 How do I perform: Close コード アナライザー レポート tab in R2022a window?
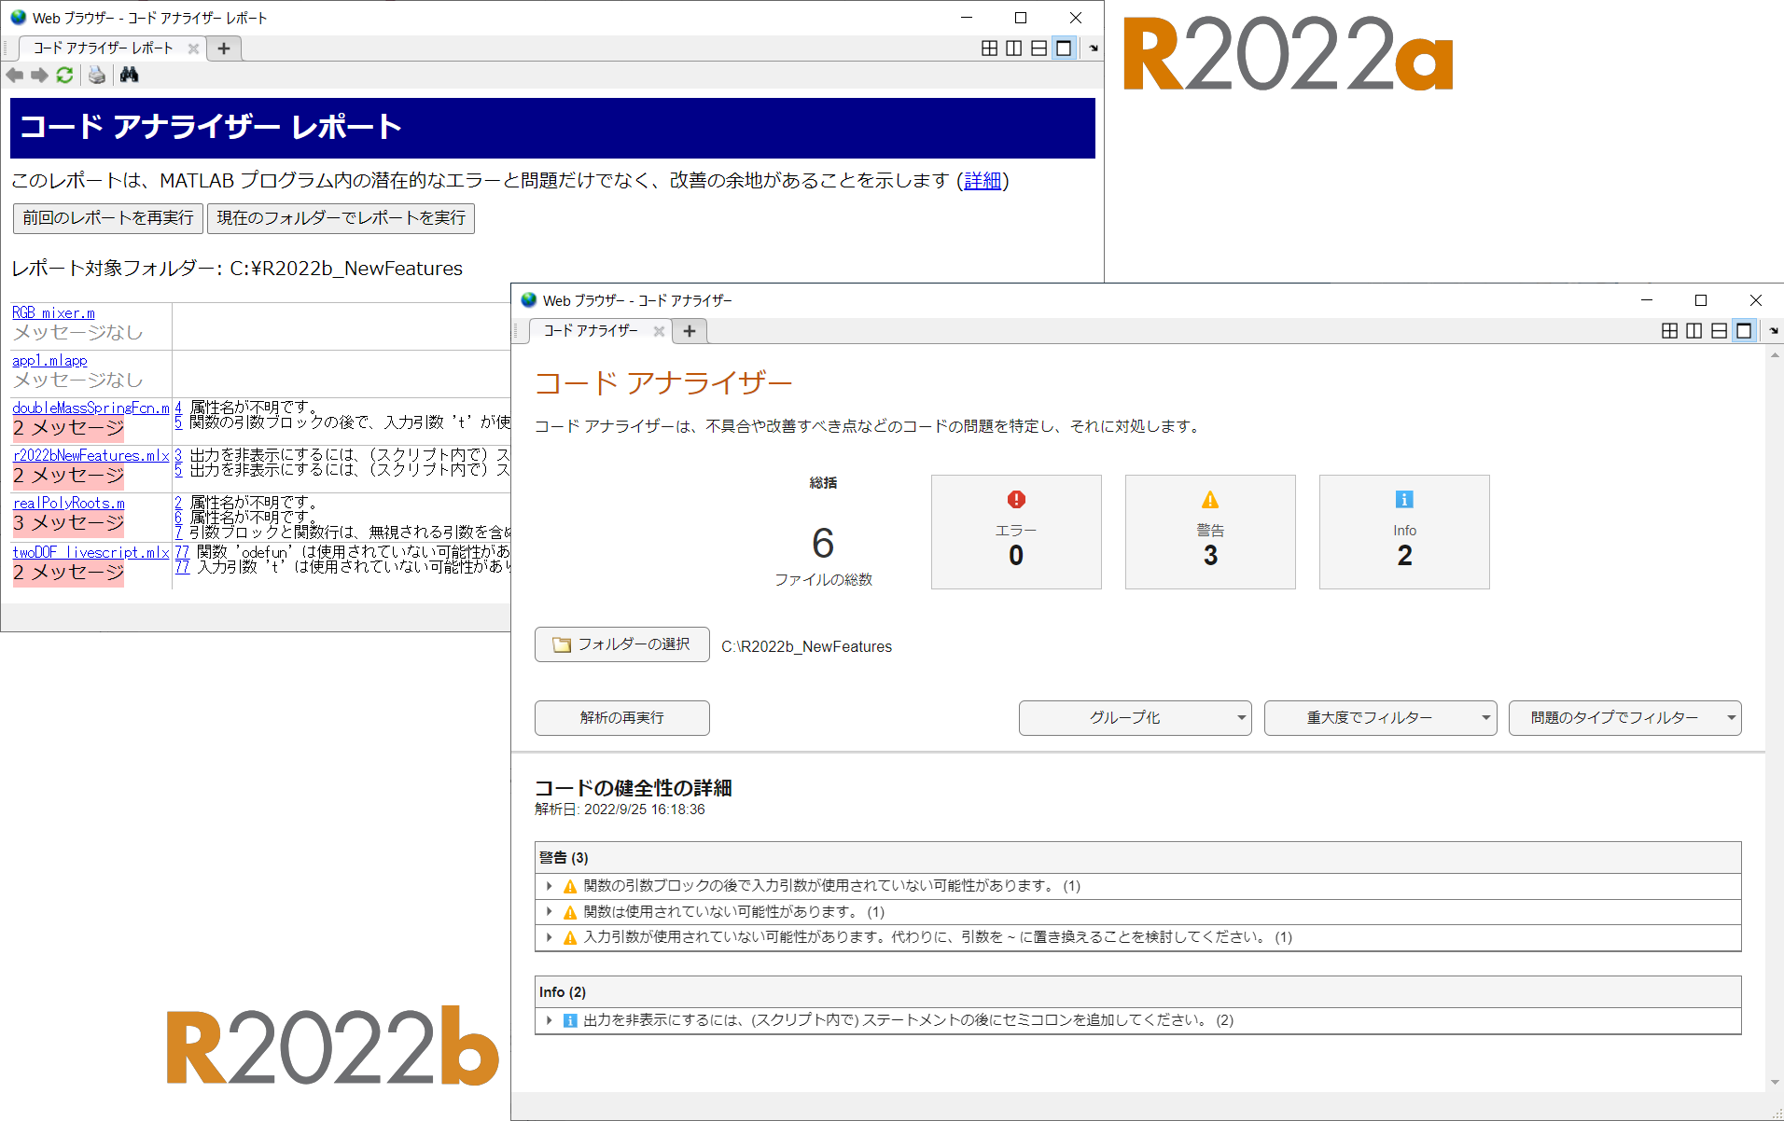click(x=193, y=48)
